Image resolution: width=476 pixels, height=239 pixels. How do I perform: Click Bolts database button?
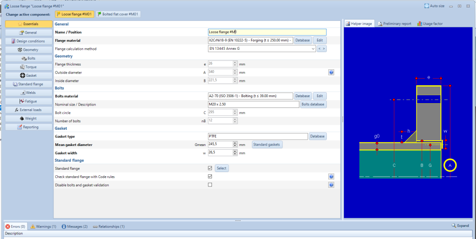(x=313, y=104)
